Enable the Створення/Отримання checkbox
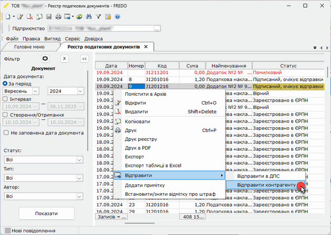The height and width of the screenshot is (235, 331). click(5, 115)
